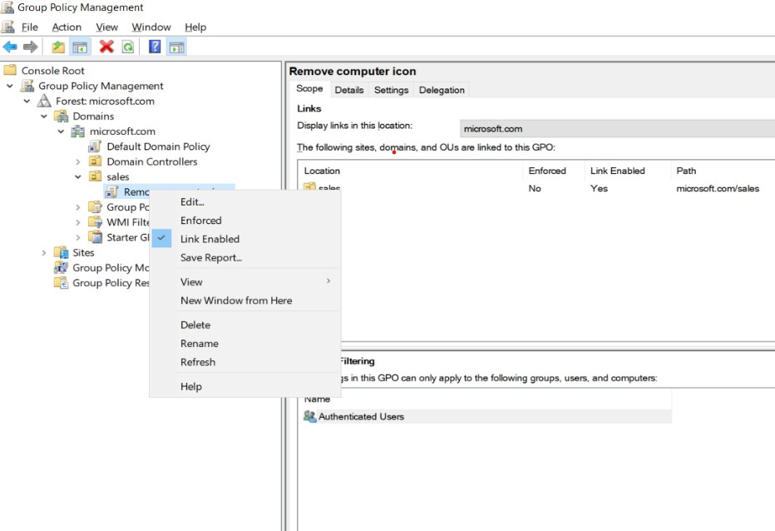Click the Enforced column header
The width and height of the screenshot is (775, 531).
554,171
